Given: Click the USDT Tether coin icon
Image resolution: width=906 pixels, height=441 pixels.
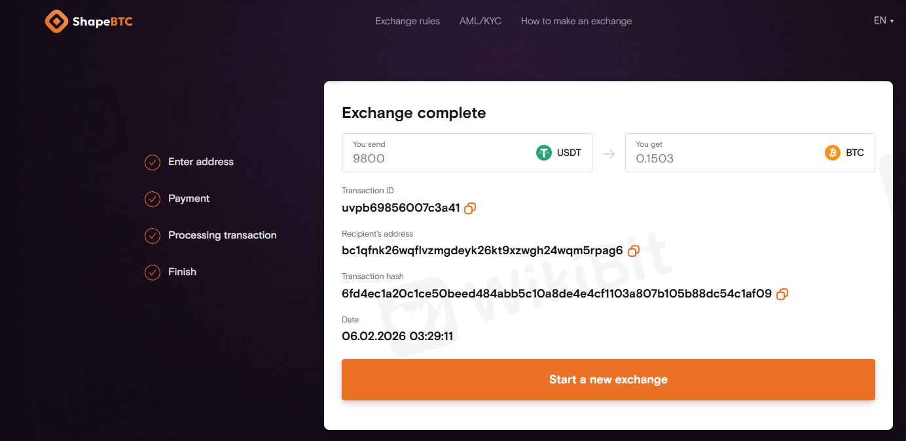Looking at the screenshot, I should click(544, 153).
